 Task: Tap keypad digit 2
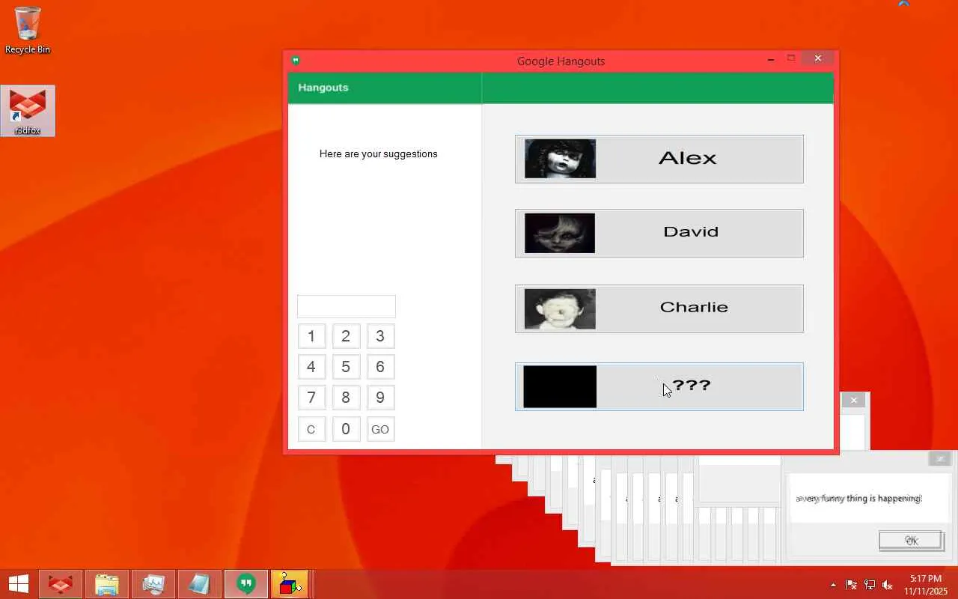pos(346,336)
